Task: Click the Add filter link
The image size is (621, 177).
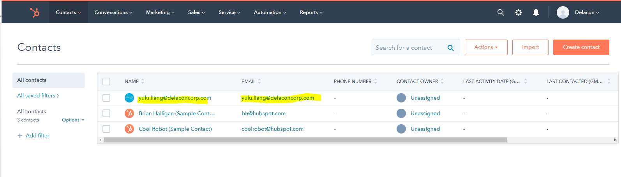Action: pos(37,135)
